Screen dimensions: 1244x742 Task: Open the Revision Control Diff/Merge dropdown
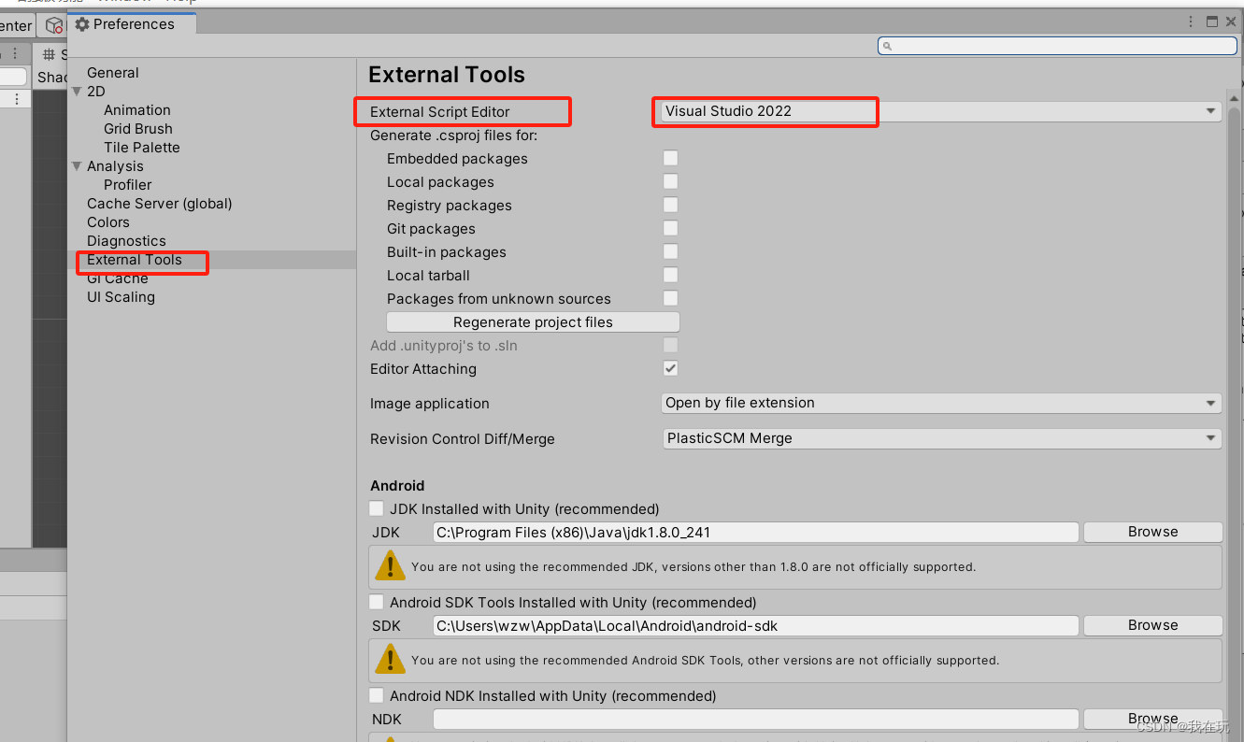coord(940,438)
